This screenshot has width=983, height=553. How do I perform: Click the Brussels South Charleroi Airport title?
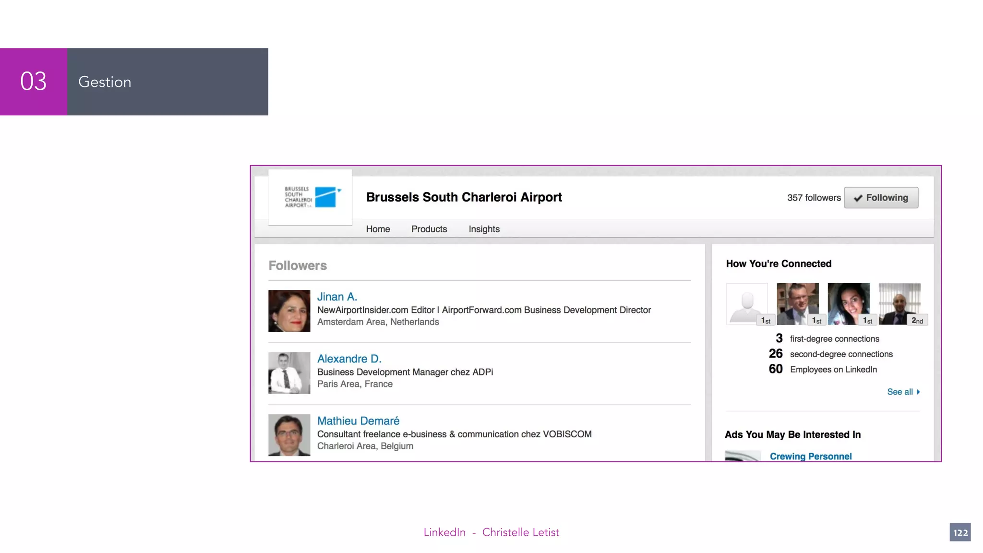tap(464, 197)
